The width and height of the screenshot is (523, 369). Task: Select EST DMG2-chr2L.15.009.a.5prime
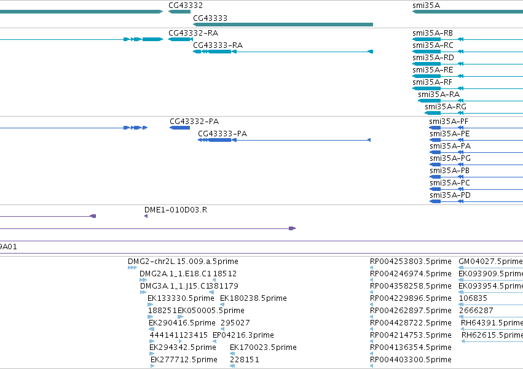tap(183, 262)
